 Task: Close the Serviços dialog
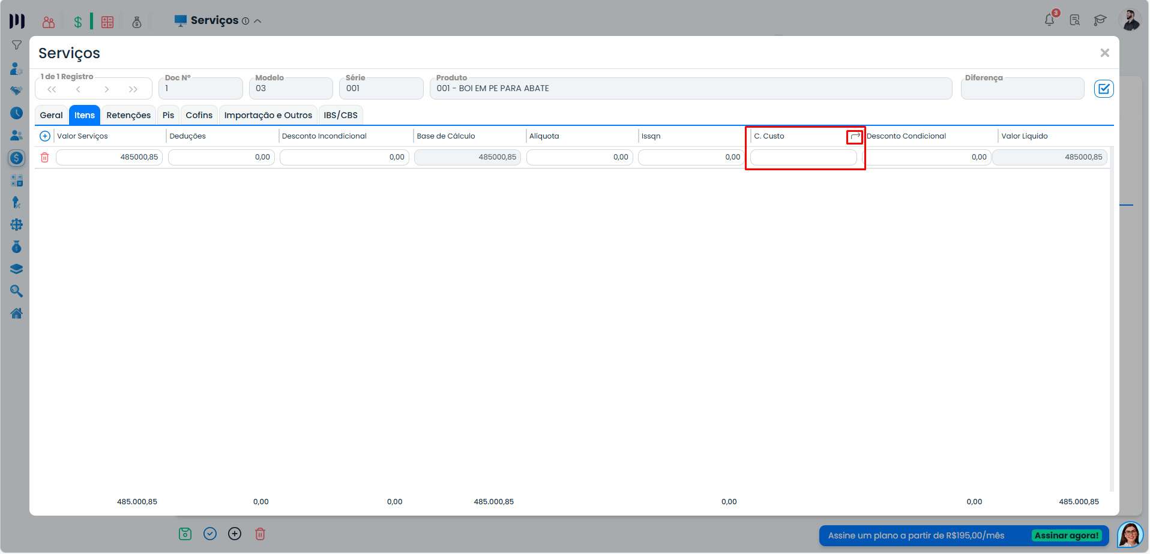coord(1104,53)
